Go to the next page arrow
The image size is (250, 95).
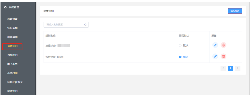[x=237, y=68]
